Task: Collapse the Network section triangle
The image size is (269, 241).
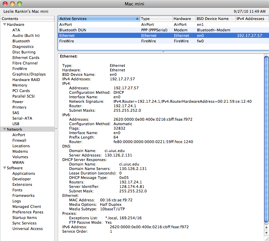Action: point(4,129)
